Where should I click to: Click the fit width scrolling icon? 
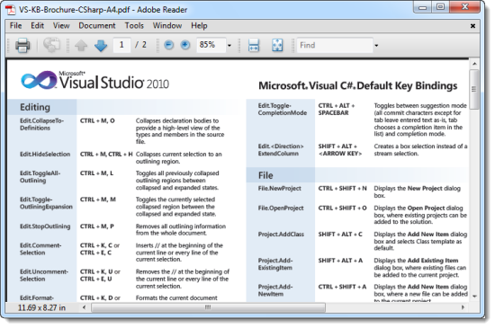click(254, 45)
